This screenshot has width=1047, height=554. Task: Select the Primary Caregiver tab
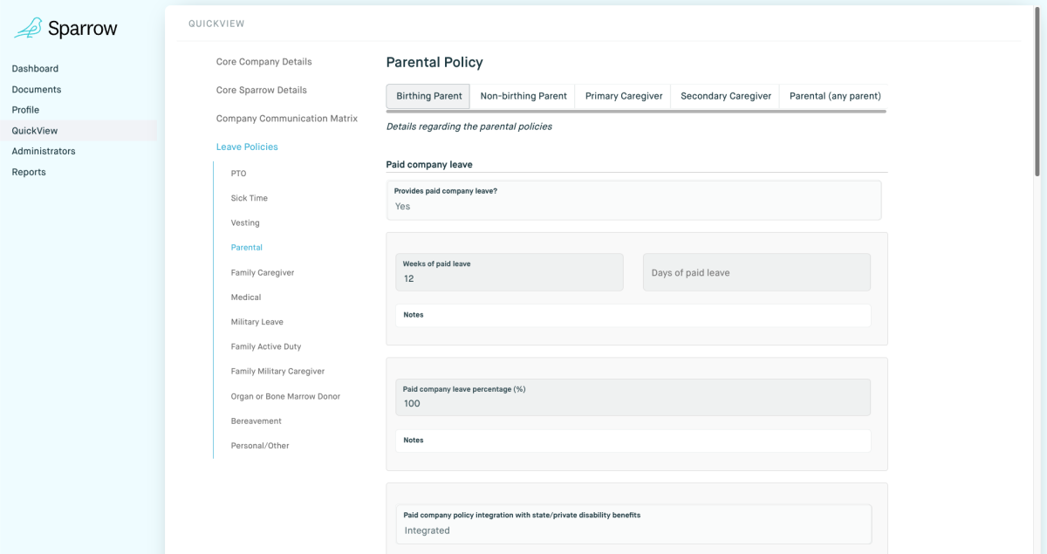pyautogui.click(x=624, y=97)
